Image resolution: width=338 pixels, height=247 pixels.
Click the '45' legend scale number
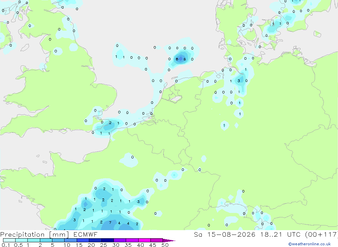(153, 245)
